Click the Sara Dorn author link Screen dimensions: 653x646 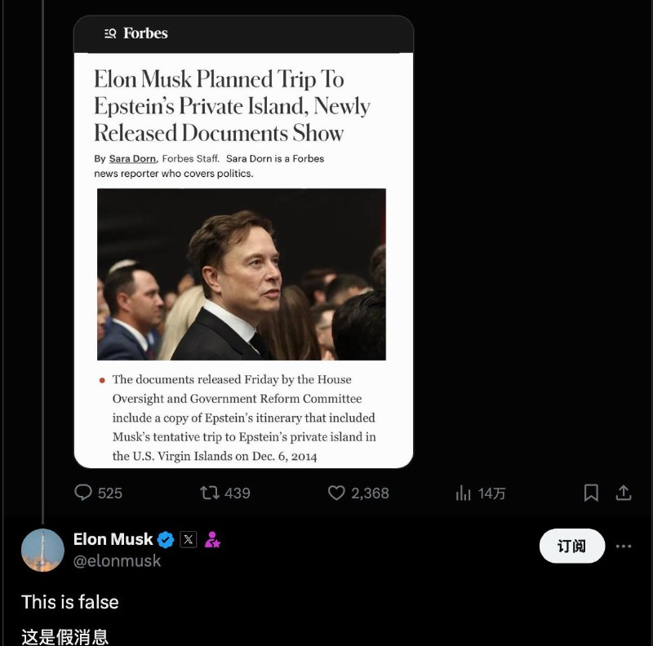132,158
